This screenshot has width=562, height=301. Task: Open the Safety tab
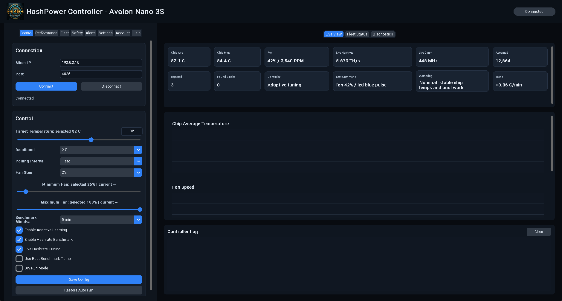[77, 33]
